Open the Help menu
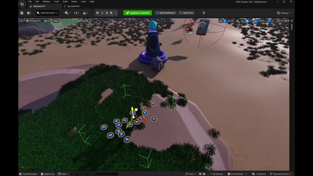The width and height of the screenshot is (313, 176). coord(92,2)
